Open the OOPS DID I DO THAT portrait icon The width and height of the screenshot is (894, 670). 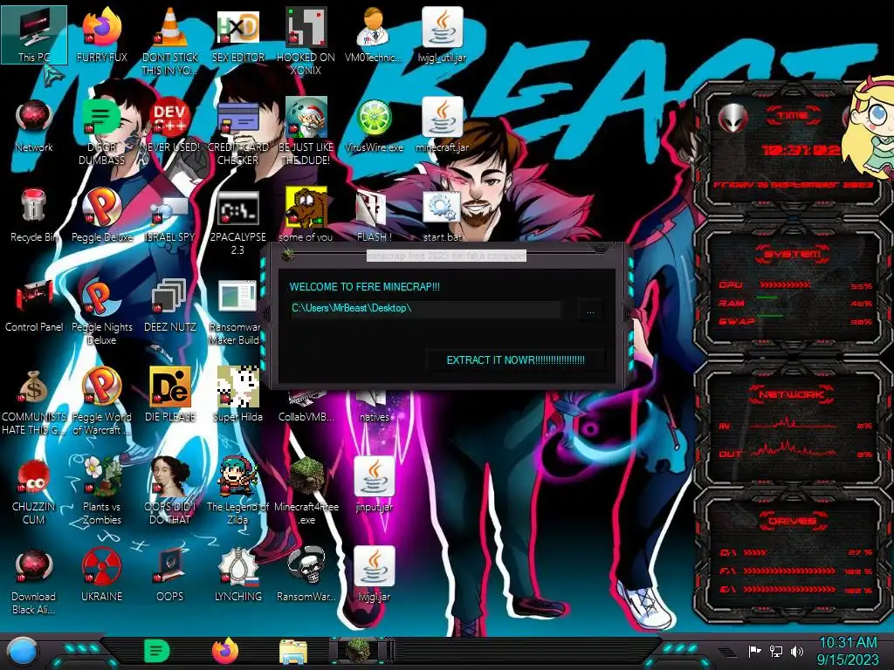point(170,492)
